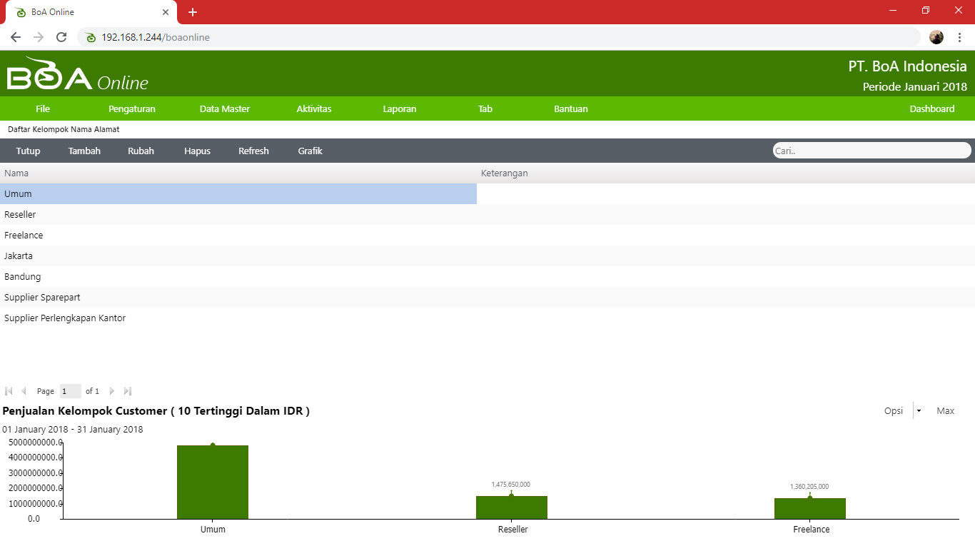Screen dimensions: 975x546
Task: Open the Chrome three-dot menu
Action: 959,37
